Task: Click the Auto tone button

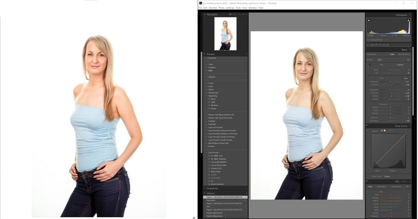Action: pyautogui.click(x=406, y=78)
